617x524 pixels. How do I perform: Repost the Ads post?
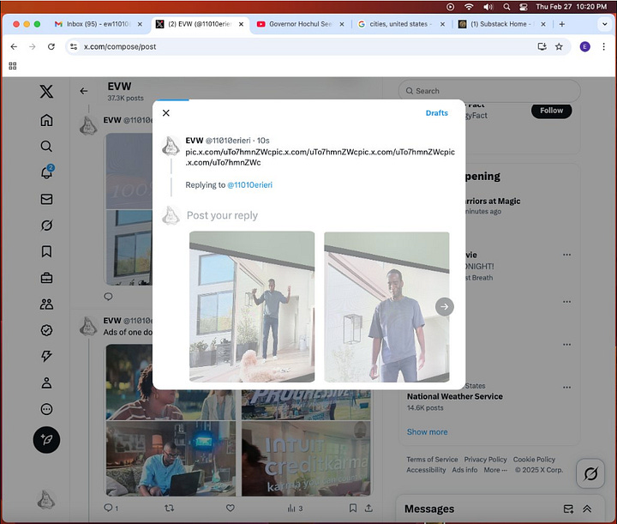169,509
